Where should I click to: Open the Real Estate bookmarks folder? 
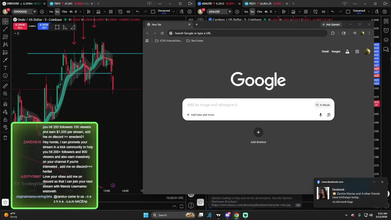pos(195,41)
